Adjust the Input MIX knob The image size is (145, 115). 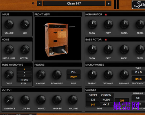click(25, 24)
